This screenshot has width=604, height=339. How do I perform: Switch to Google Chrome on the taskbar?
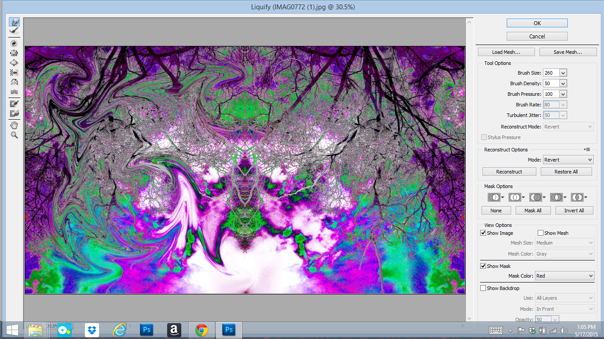pos(202,330)
